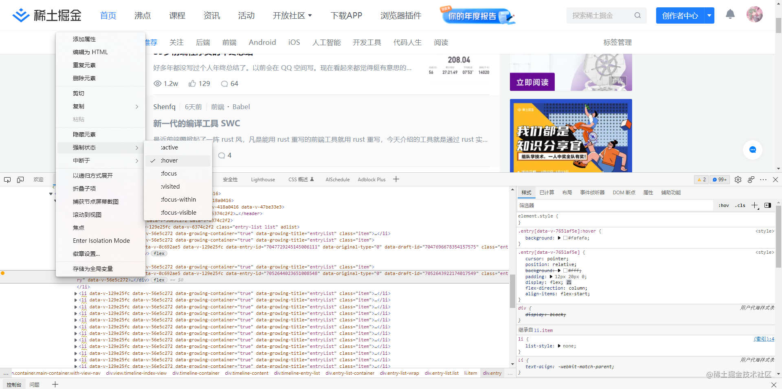
Task: Click the new style rule plus icon
Action: tap(755, 205)
